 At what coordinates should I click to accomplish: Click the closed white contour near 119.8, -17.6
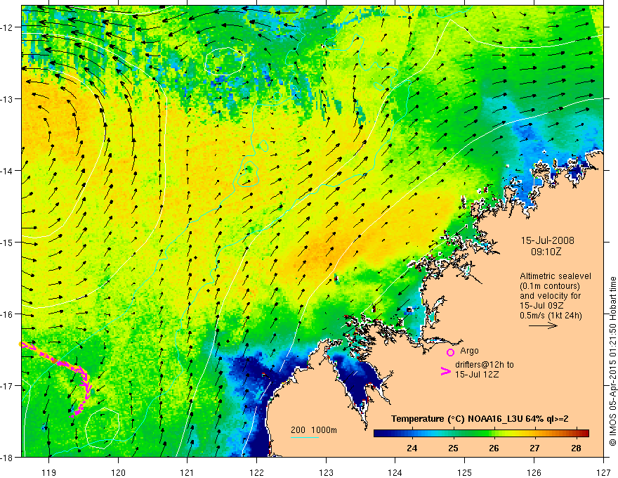pos(102,428)
